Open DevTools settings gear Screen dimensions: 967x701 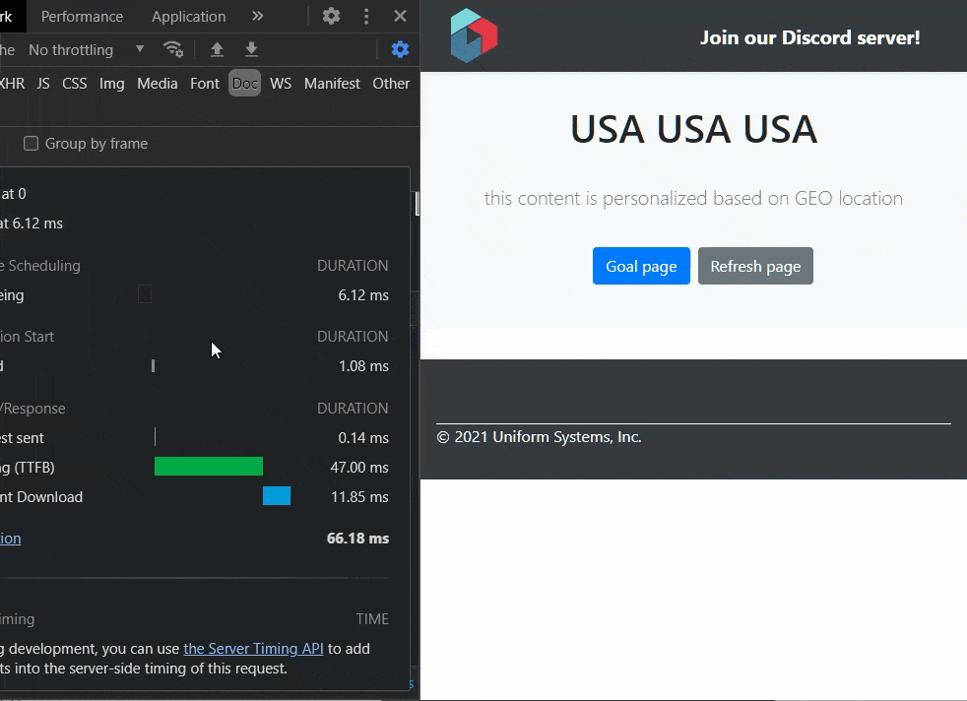coord(332,17)
